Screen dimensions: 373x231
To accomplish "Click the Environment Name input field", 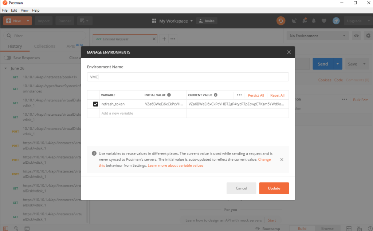I will (188, 77).
